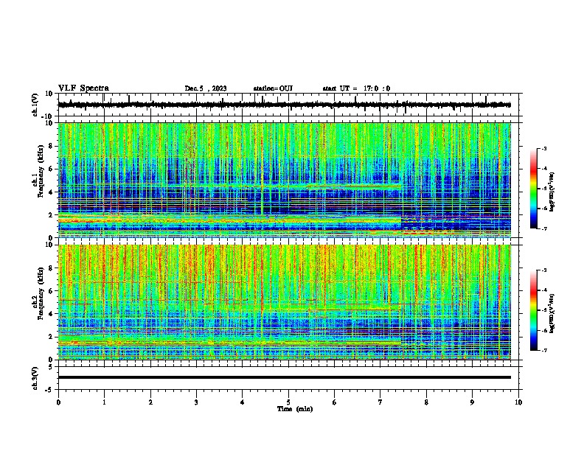Click the "ch.1(V)" waveform axis label
584x451 pixels.
pyautogui.click(x=35, y=105)
